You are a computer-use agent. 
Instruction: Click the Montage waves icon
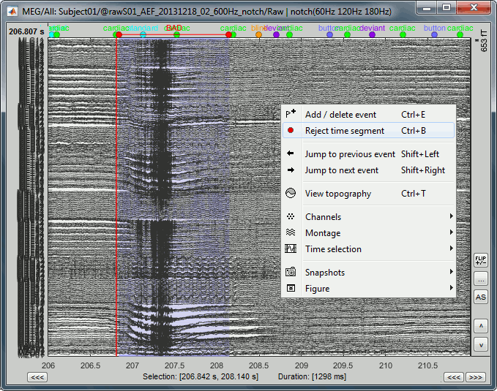tap(291, 233)
